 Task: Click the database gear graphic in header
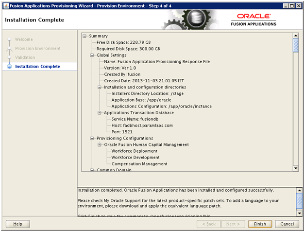(197, 19)
